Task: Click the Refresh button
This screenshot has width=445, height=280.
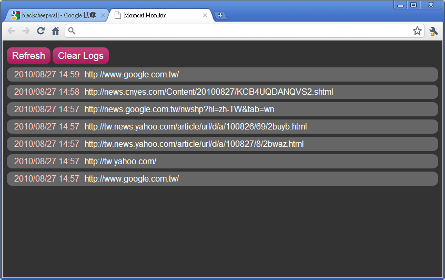Action: click(28, 56)
